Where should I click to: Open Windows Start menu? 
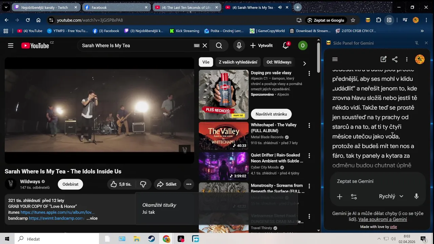[x=7, y=239]
